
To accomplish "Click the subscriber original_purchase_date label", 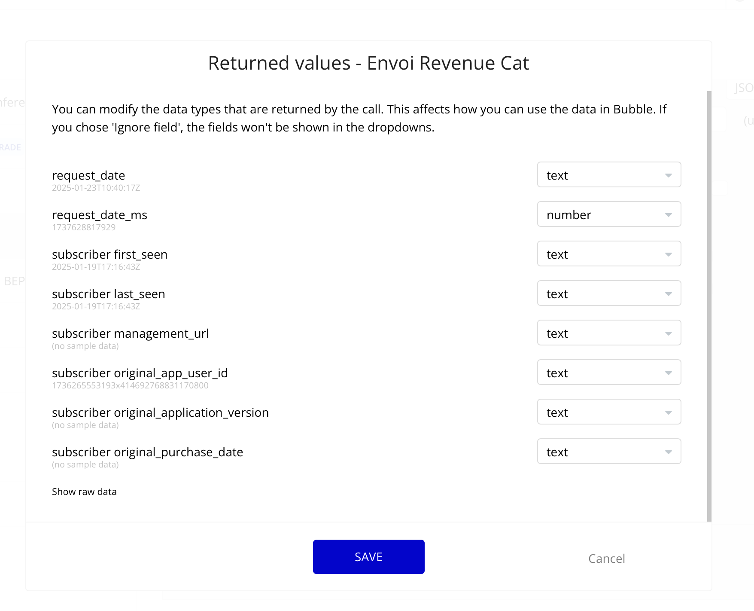I will coord(147,452).
